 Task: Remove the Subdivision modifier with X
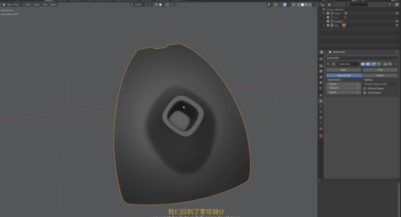[396, 64]
